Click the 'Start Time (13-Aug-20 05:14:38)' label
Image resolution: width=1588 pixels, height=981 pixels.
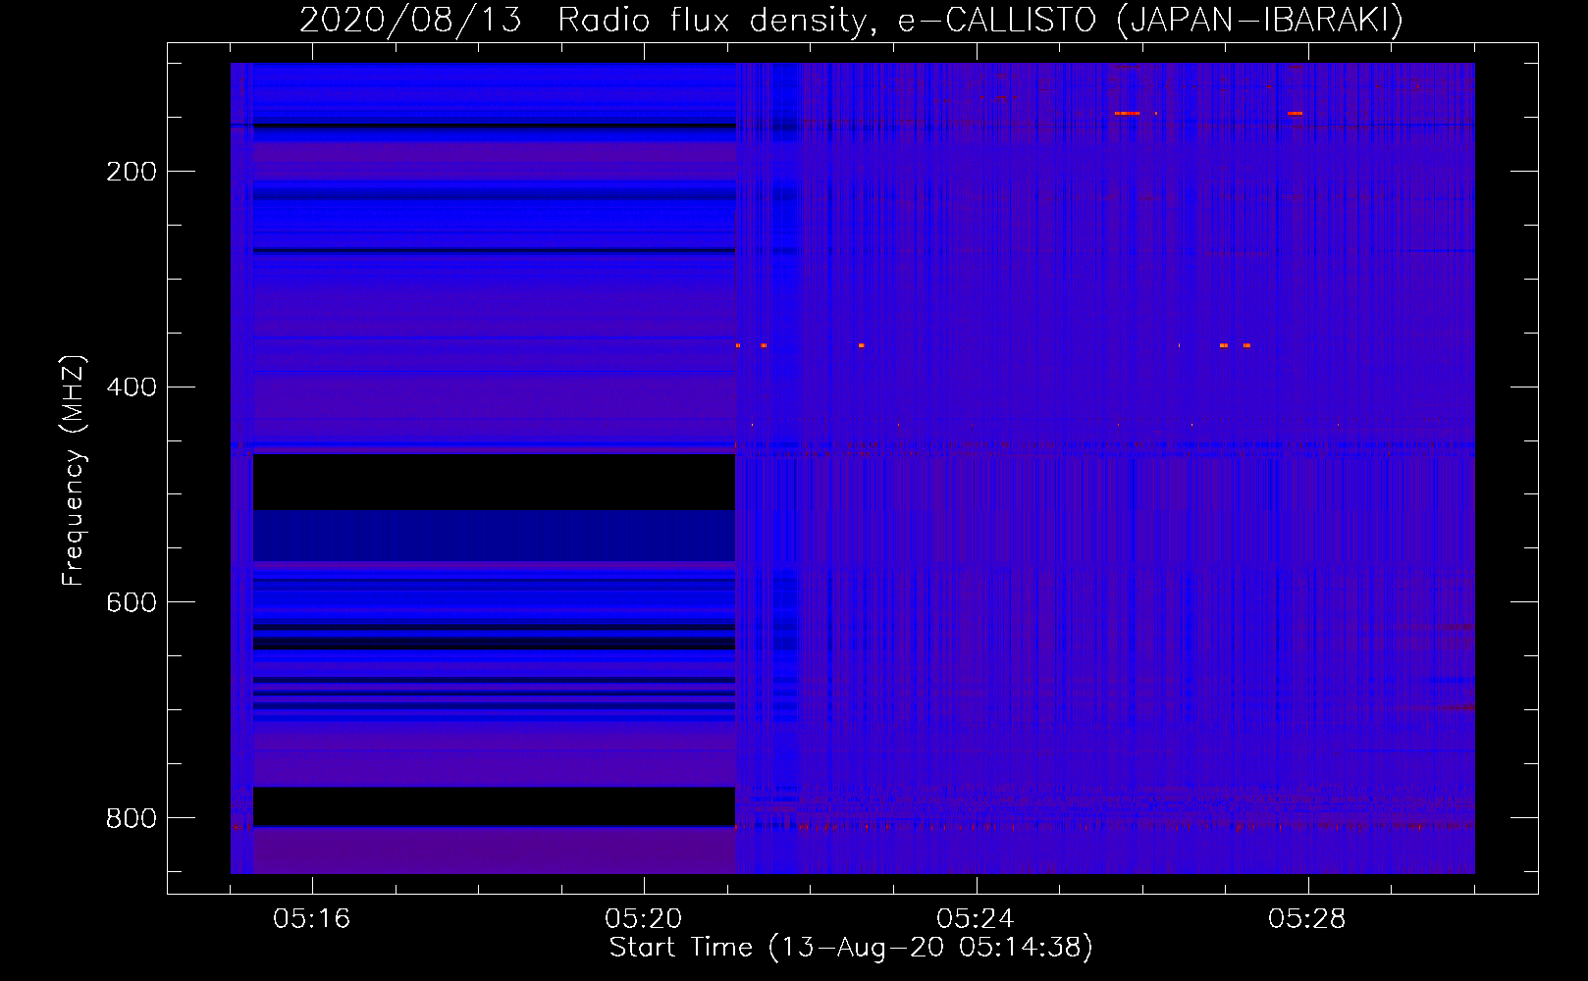tap(851, 948)
